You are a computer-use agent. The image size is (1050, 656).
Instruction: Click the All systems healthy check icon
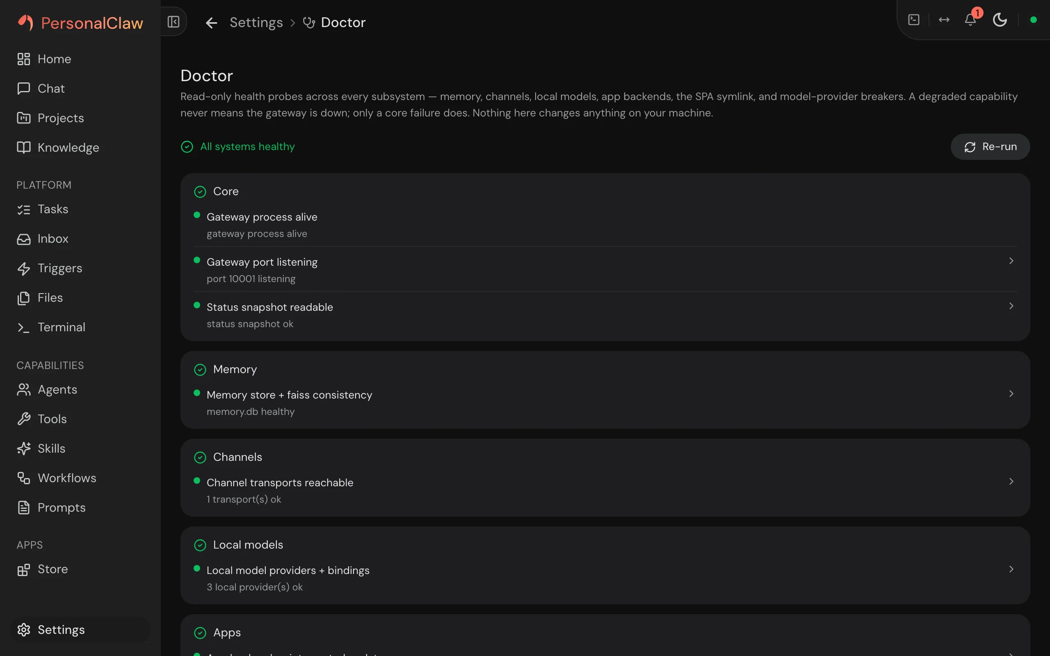coord(187,147)
